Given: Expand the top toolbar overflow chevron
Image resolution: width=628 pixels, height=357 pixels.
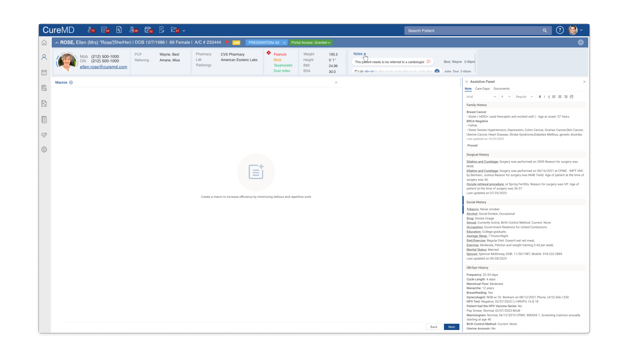Looking at the screenshot, I should (x=184, y=31).
